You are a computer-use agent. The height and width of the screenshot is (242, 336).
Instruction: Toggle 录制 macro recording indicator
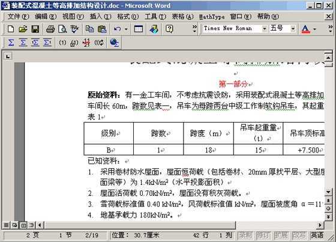(245, 235)
